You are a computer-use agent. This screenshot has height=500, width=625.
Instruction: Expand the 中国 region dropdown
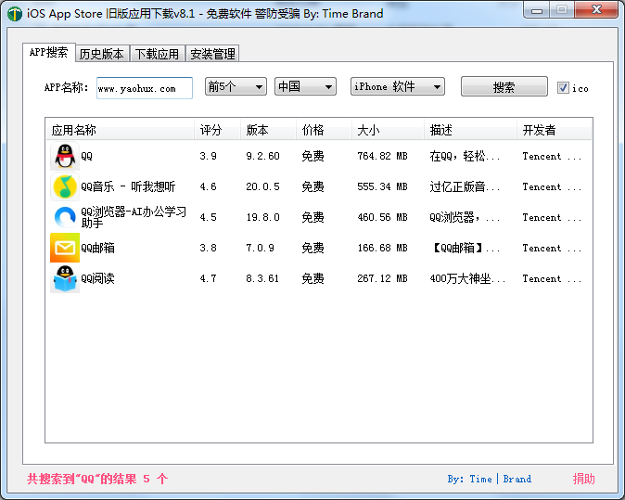(x=305, y=86)
